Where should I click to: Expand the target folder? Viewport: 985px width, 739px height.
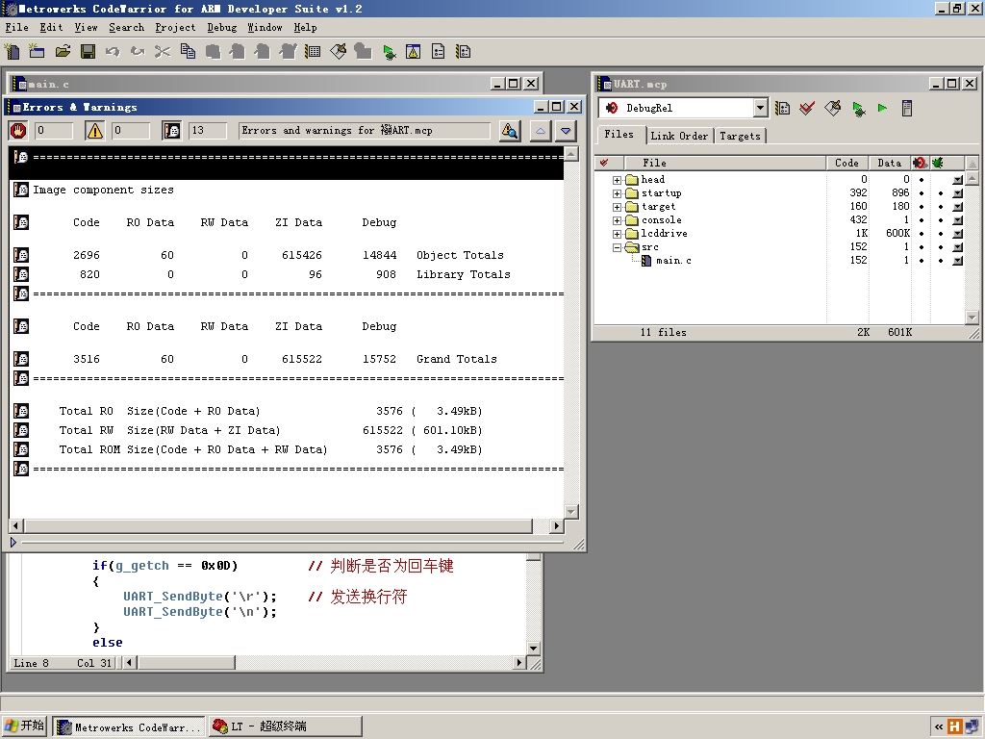click(617, 208)
